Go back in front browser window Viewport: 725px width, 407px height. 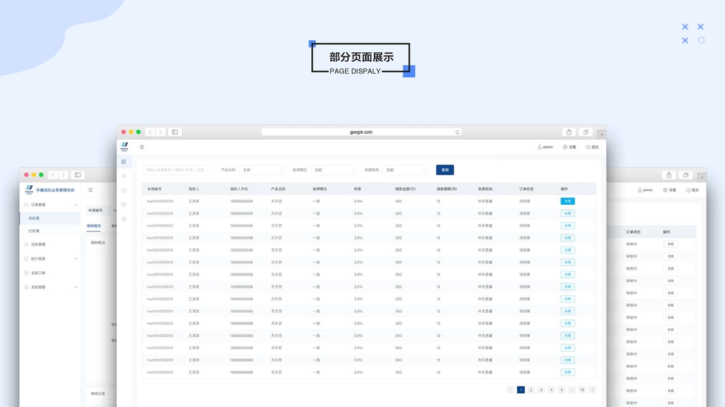pos(150,132)
